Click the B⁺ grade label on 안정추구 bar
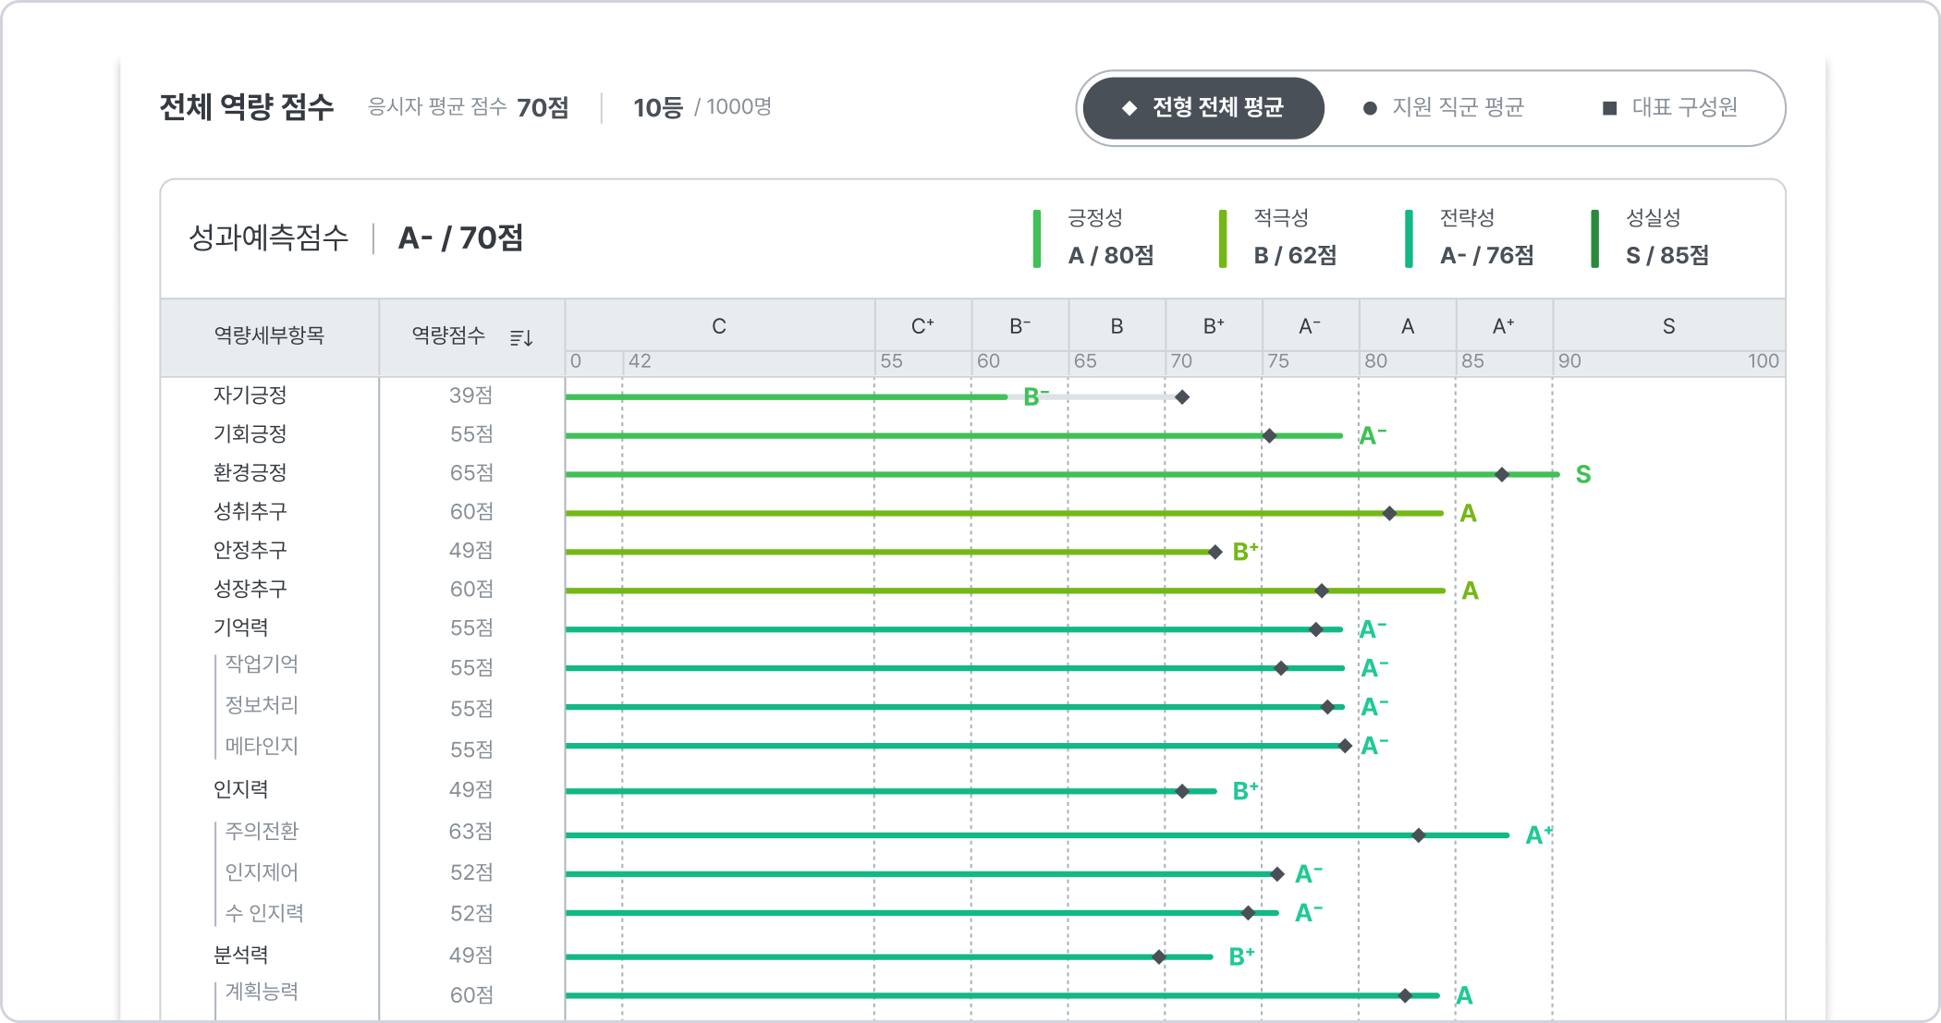 (1246, 553)
